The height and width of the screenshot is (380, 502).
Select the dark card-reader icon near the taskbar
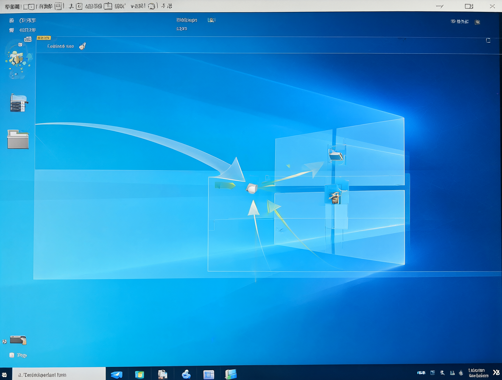(x=18, y=340)
